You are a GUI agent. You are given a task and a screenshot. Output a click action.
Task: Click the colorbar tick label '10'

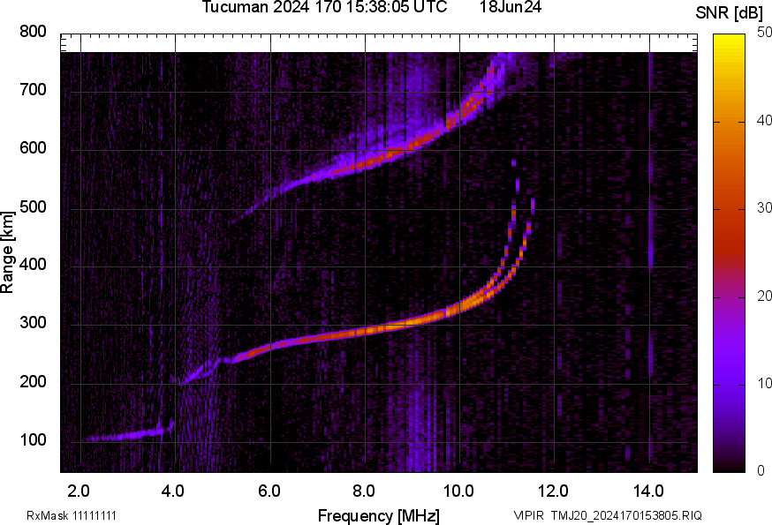pos(764,383)
